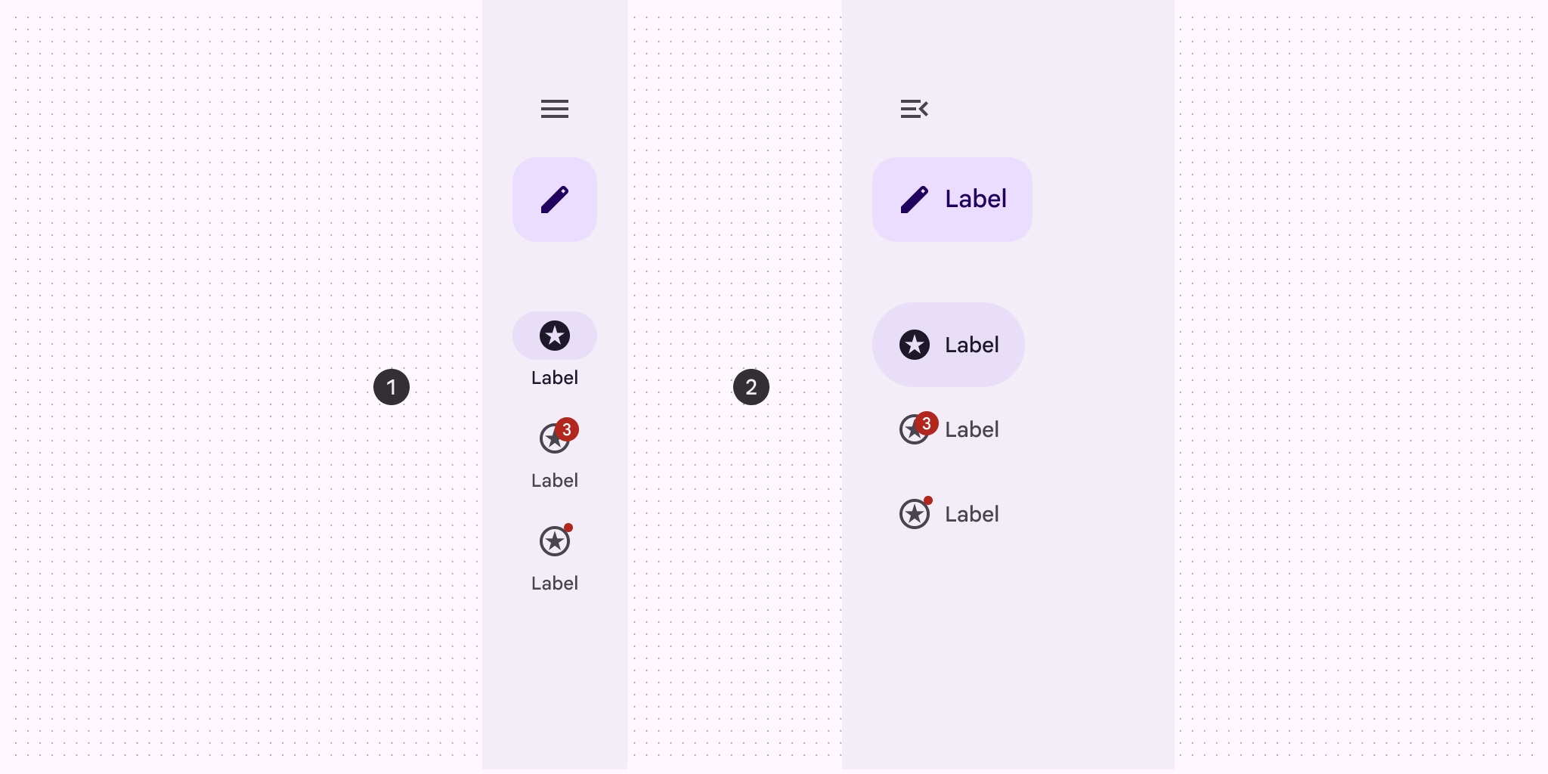Click the pencil icon inside the extended Label button
1548x774 pixels.
(x=914, y=200)
